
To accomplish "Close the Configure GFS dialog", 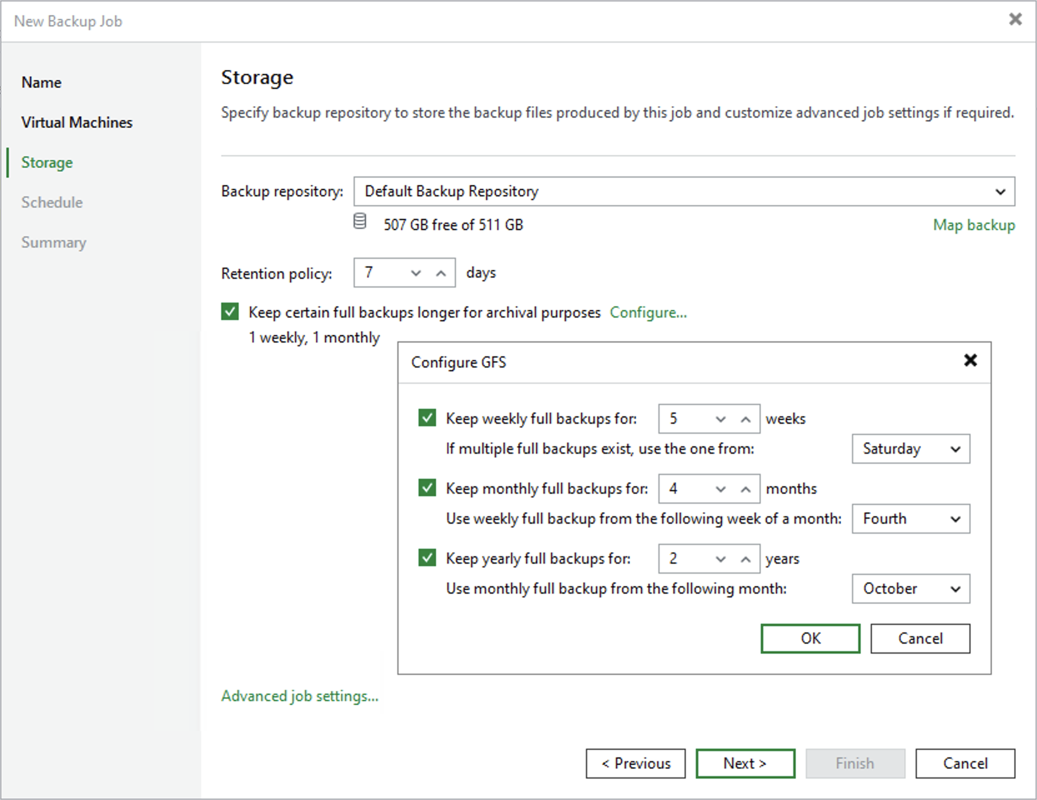I will (970, 360).
